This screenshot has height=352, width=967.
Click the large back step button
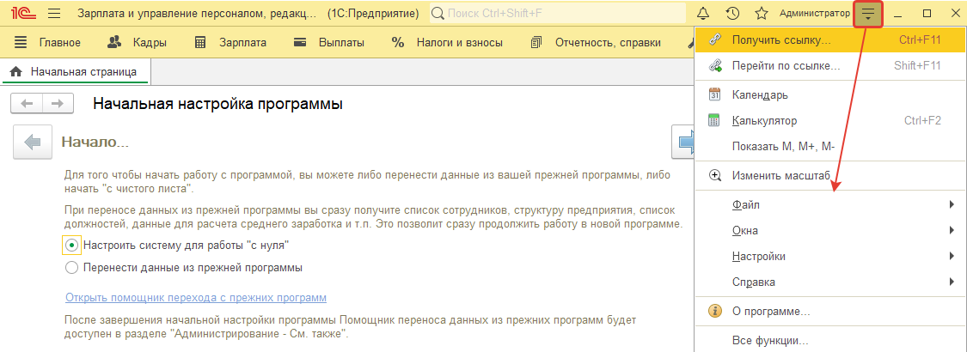pos(32,143)
